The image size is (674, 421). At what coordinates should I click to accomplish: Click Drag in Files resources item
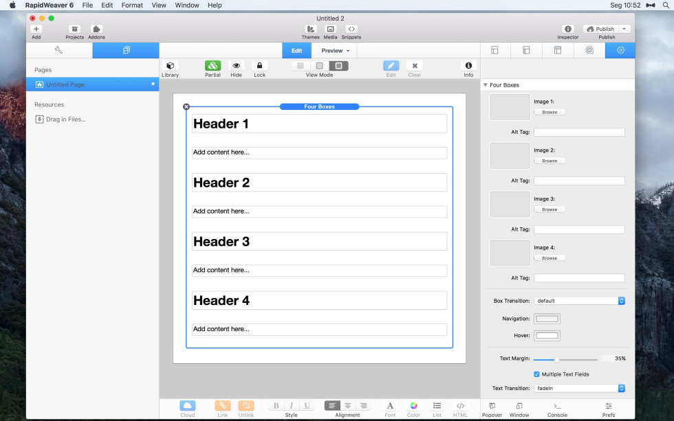click(x=61, y=120)
